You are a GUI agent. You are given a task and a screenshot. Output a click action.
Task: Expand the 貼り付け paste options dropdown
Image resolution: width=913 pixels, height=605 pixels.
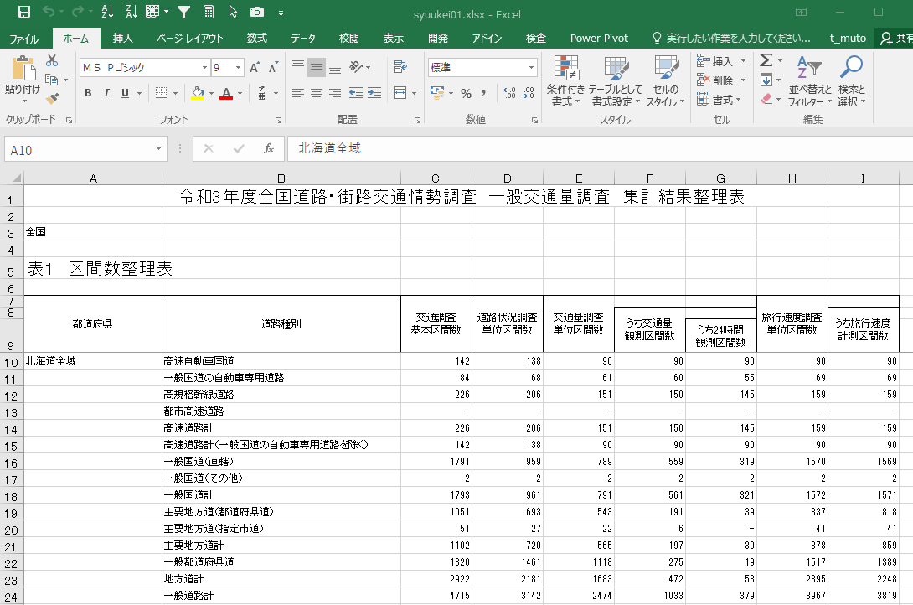[23, 102]
